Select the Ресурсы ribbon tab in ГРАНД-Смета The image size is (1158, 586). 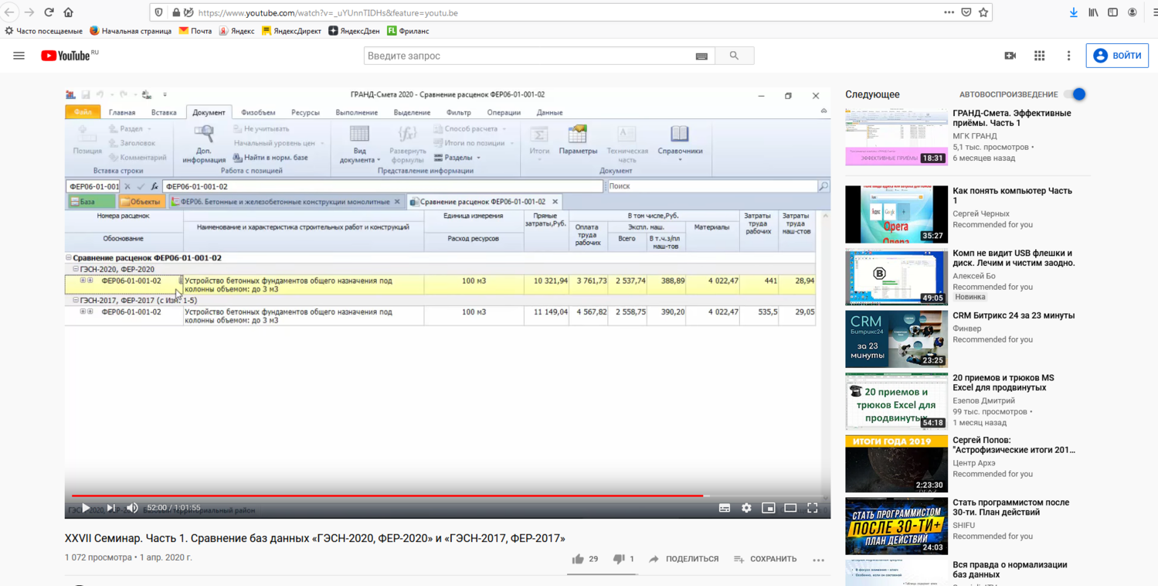coord(305,113)
